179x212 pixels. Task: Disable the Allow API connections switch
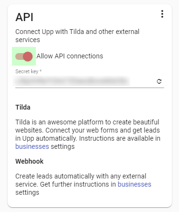[24, 56]
